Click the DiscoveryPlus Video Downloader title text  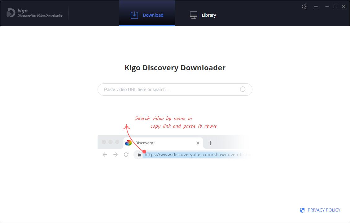(x=40, y=15)
